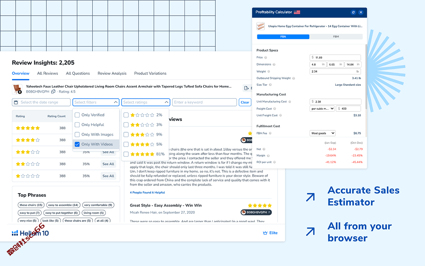This screenshot has width=425, height=266.
Task: Open the FBA Fee Most goods dropdown
Action: click(322, 133)
